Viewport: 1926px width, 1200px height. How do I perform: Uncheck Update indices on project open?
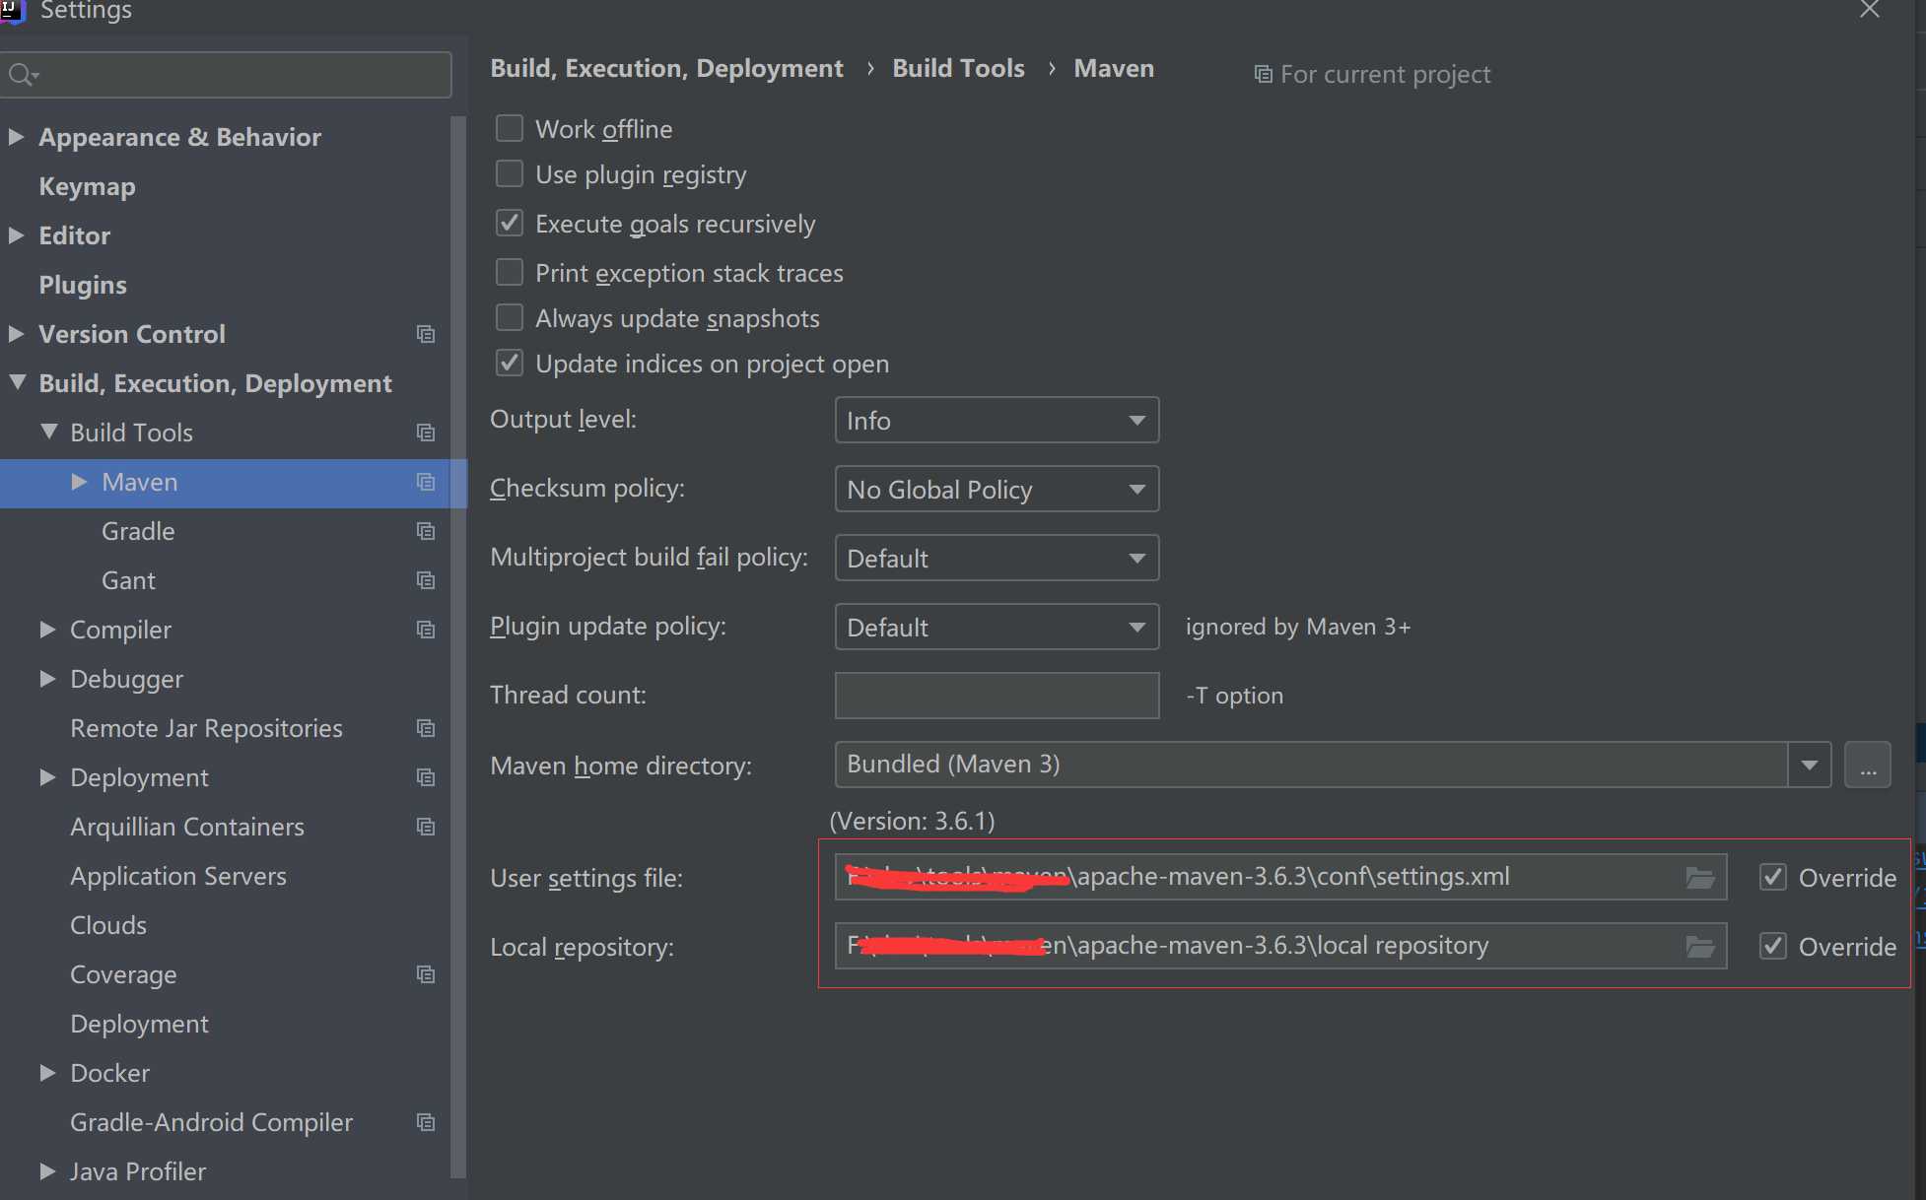coord(510,363)
